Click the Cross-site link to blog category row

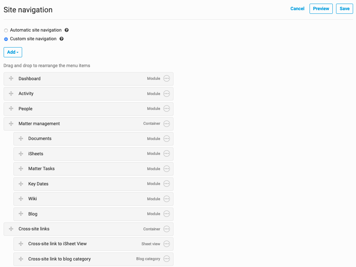click(x=60, y=259)
